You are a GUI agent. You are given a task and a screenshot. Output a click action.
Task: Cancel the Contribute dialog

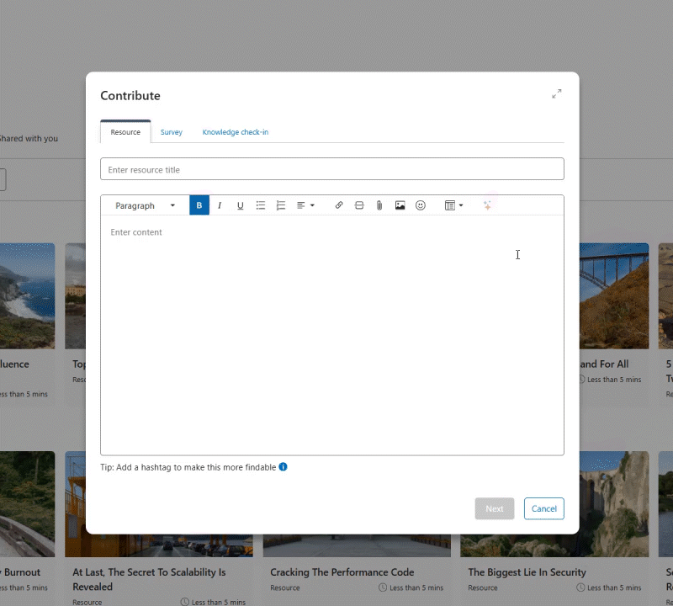tap(543, 508)
